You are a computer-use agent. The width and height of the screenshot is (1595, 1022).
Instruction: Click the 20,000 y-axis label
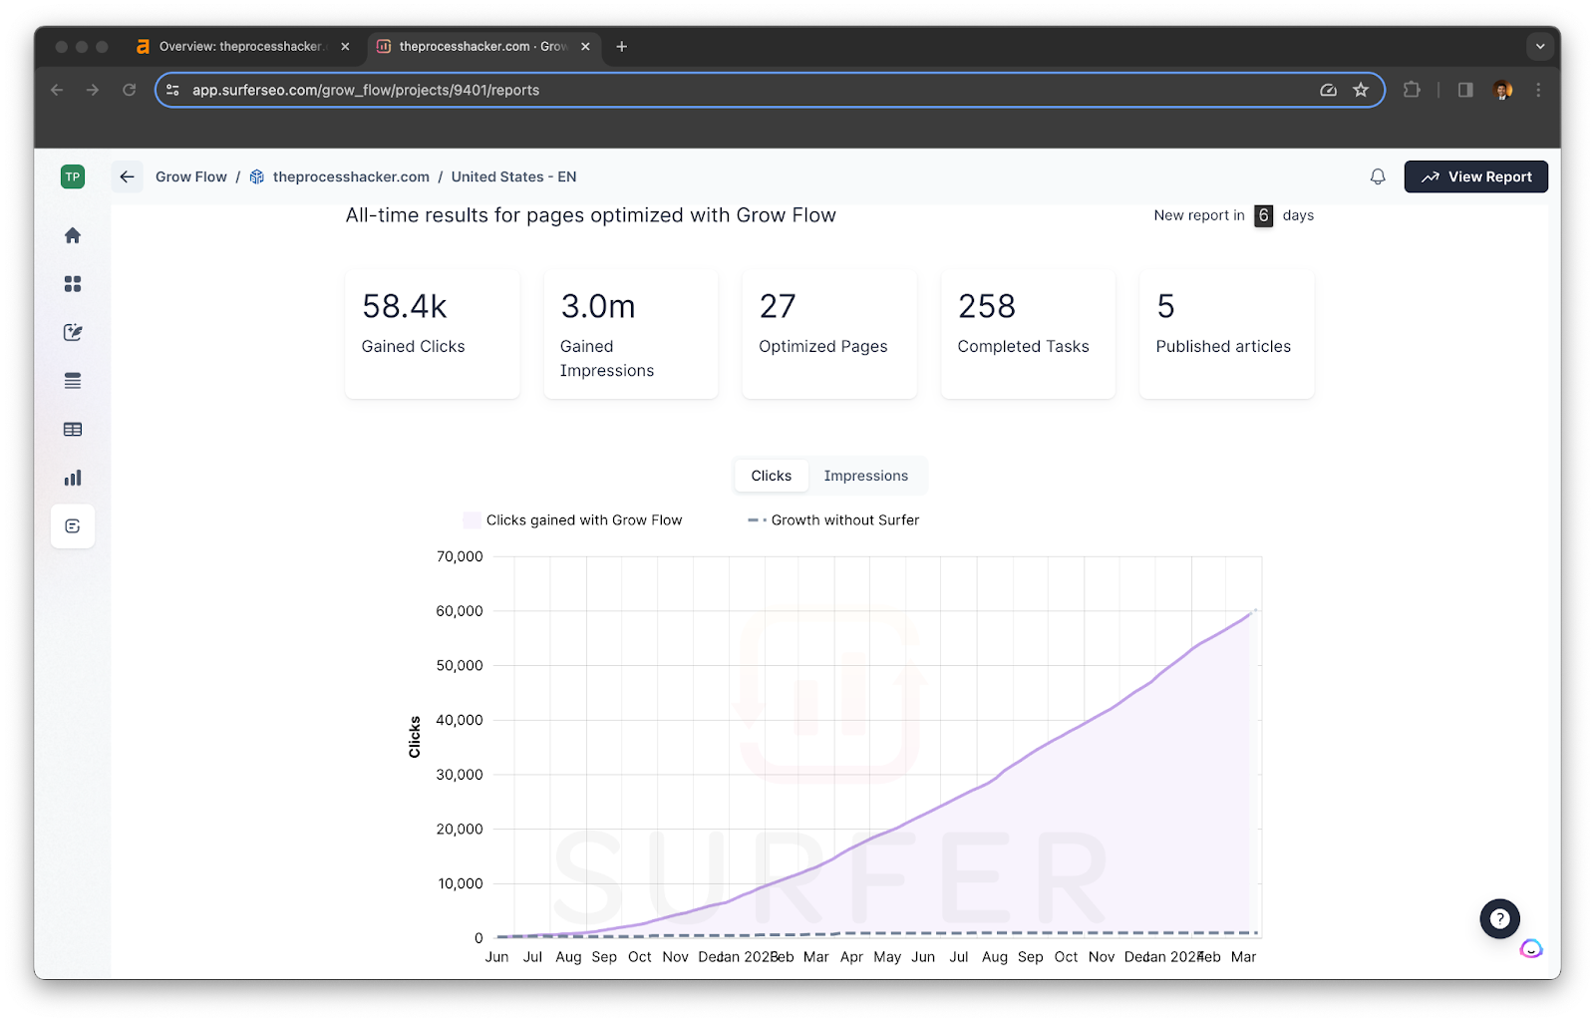pos(460,829)
